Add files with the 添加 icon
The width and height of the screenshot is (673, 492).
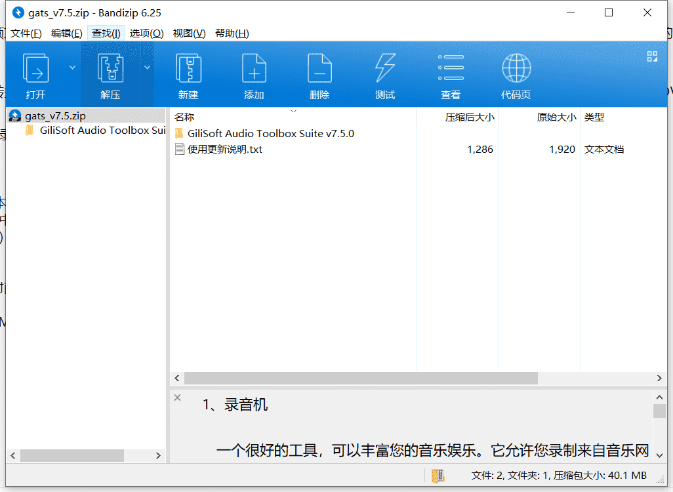[254, 76]
